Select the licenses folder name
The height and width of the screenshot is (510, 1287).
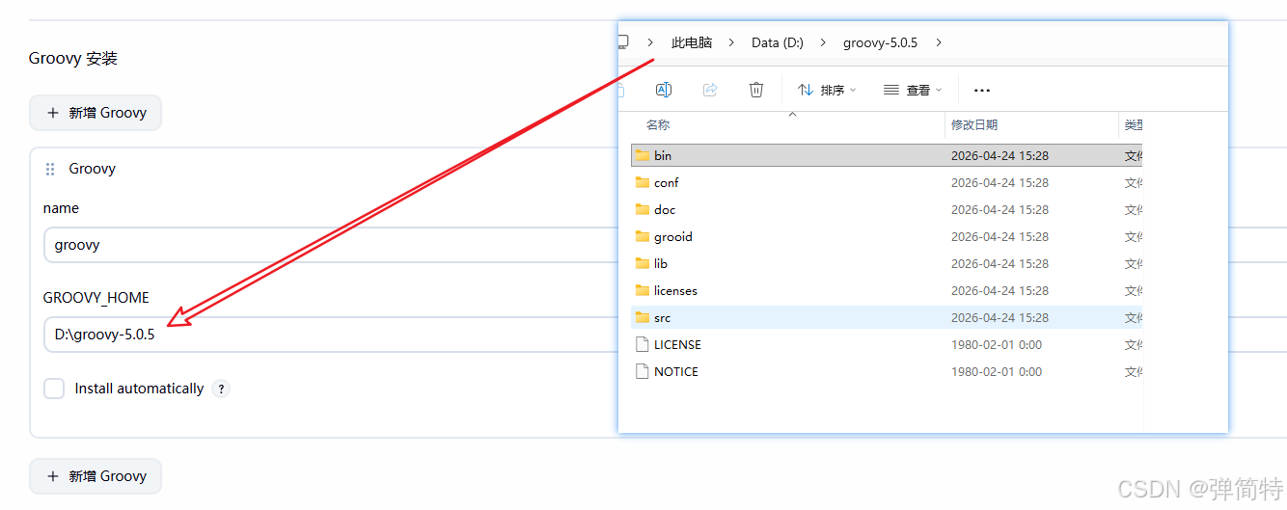click(x=675, y=290)
